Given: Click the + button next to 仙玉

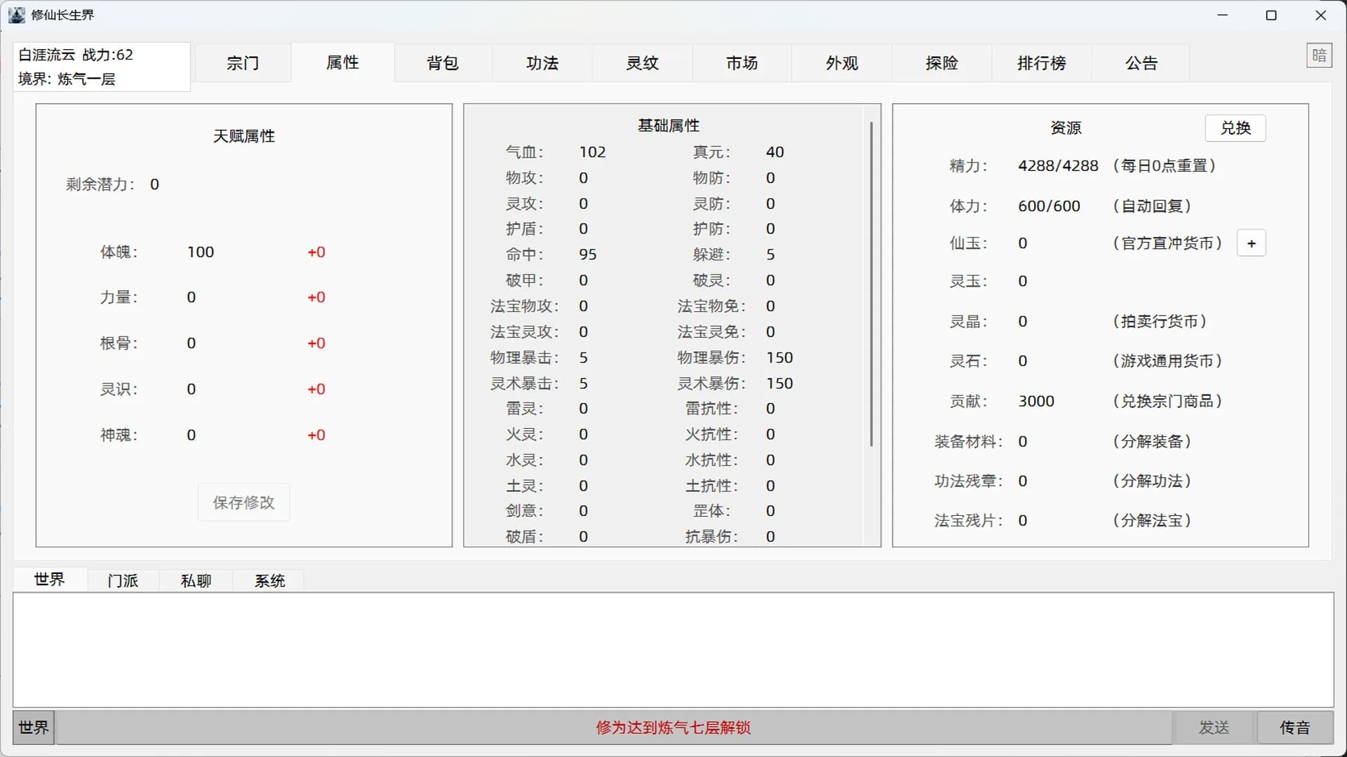Looking at the screenshot, I should 1251,243.
